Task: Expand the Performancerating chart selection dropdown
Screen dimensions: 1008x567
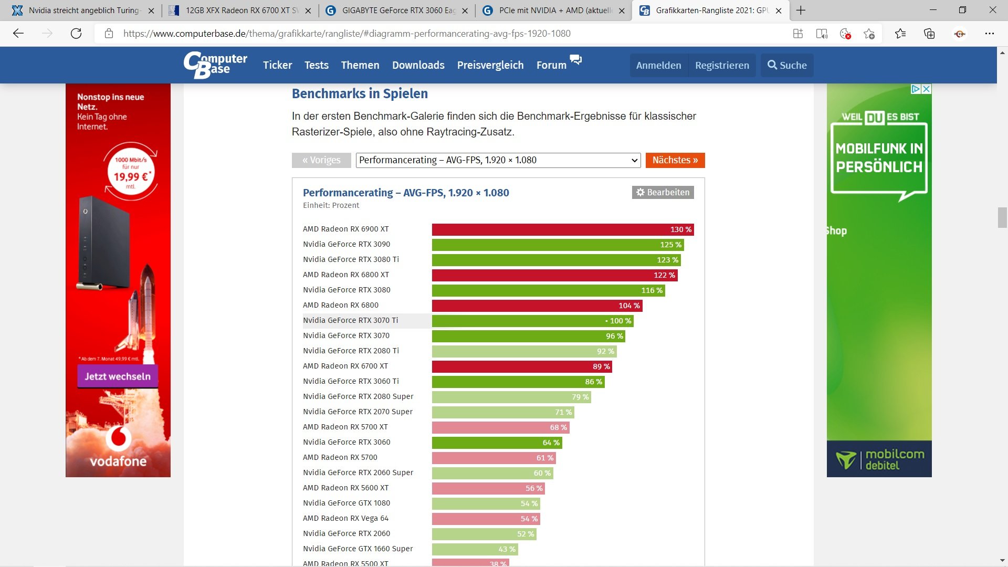Action: pyautogui.click(x=498, y=160)
